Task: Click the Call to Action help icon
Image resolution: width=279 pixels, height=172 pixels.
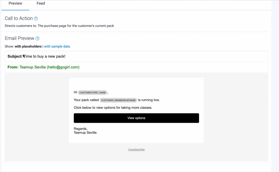Action: pyautogui.click(x=36, y=19)
